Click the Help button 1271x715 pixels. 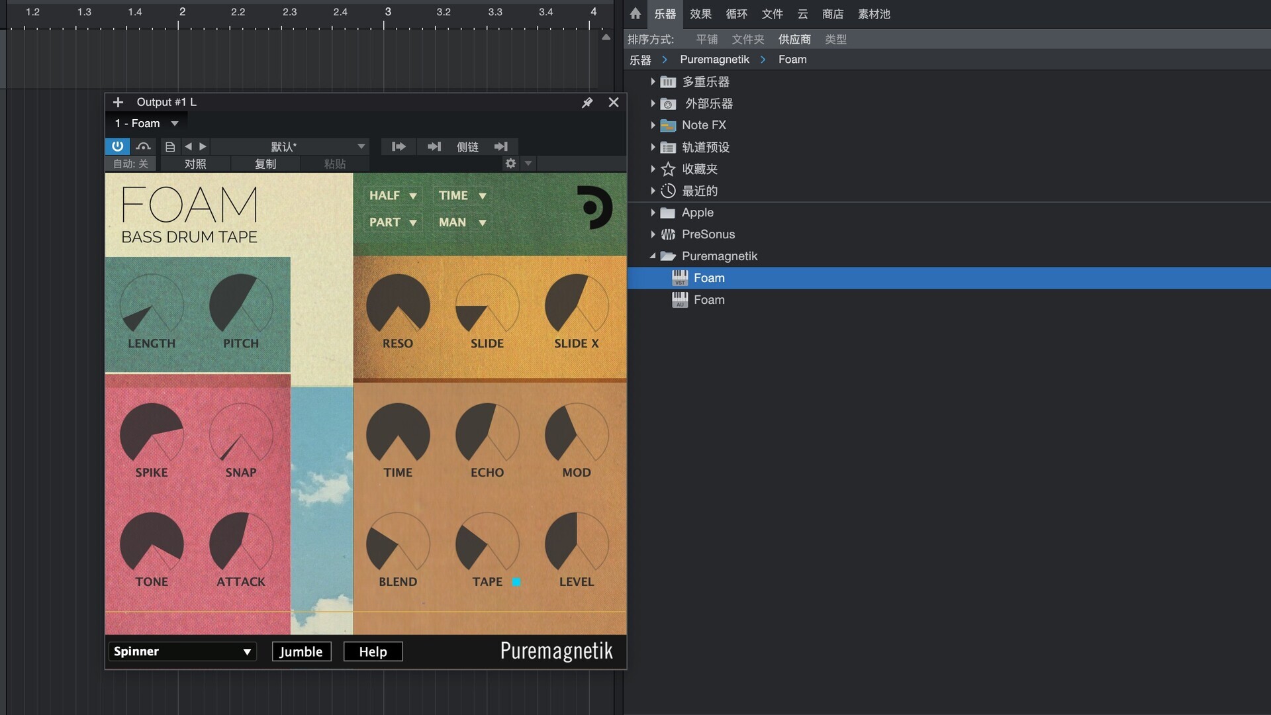[373, 651]
